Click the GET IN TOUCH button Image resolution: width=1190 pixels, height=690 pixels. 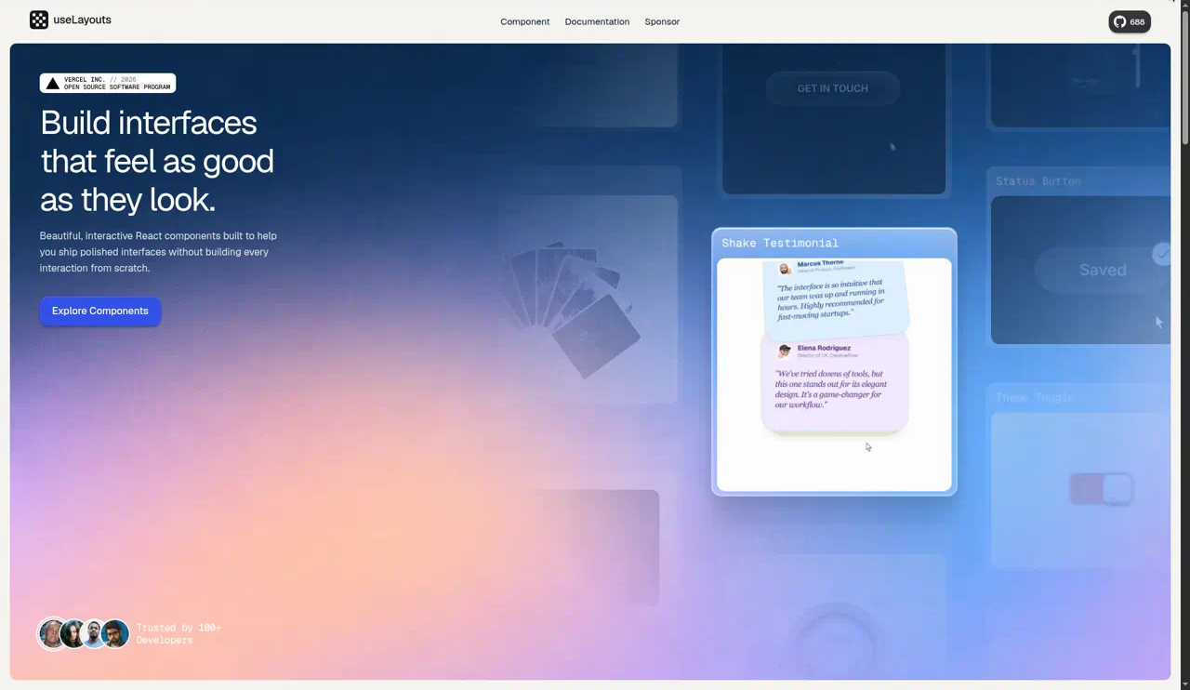[x=833, y=88]
